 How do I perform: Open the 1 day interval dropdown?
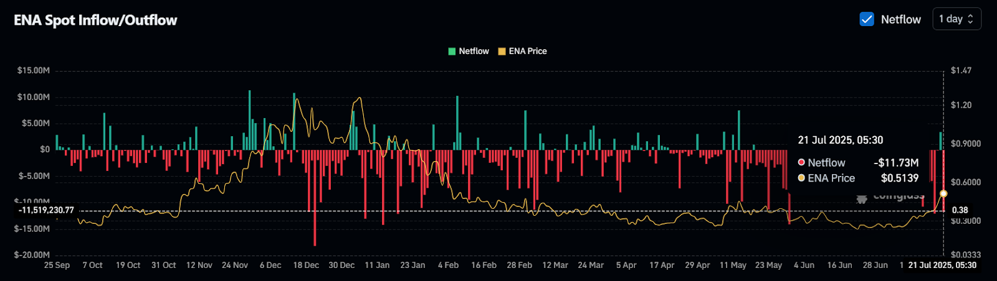tap(956, 19)
